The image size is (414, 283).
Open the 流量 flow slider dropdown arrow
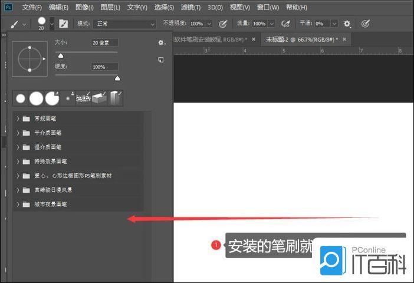(272, 24)
